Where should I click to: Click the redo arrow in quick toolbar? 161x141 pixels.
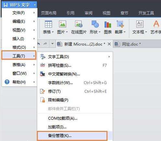pyautogui.click(x=45, y=44)
